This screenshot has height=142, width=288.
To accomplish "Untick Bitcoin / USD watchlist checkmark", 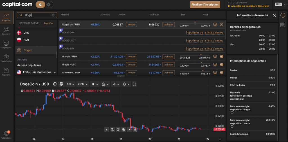I will [222, 57].
